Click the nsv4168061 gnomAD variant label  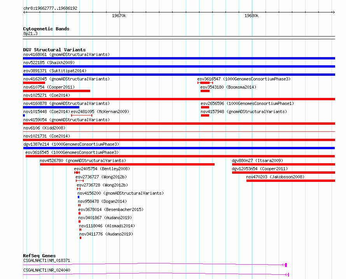tap(66, 54)
